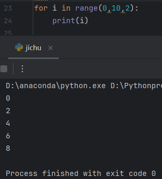Click output line showing 2
Image resolution: width=162 pixels, height=179 pixels.
8,111
